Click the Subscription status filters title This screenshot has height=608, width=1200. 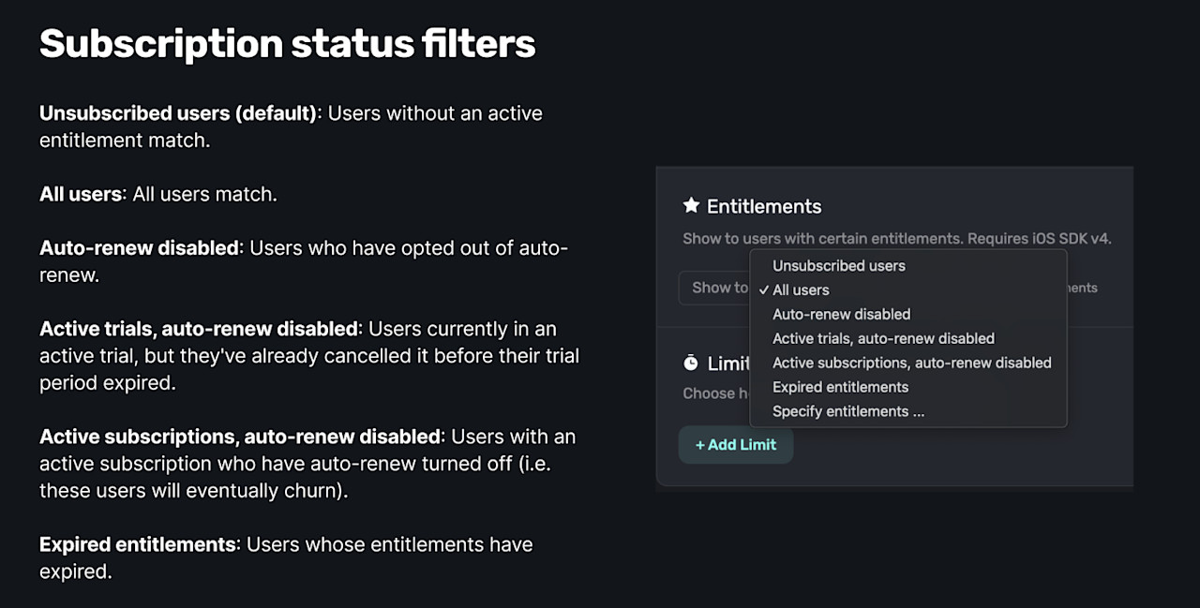(287, 43)
